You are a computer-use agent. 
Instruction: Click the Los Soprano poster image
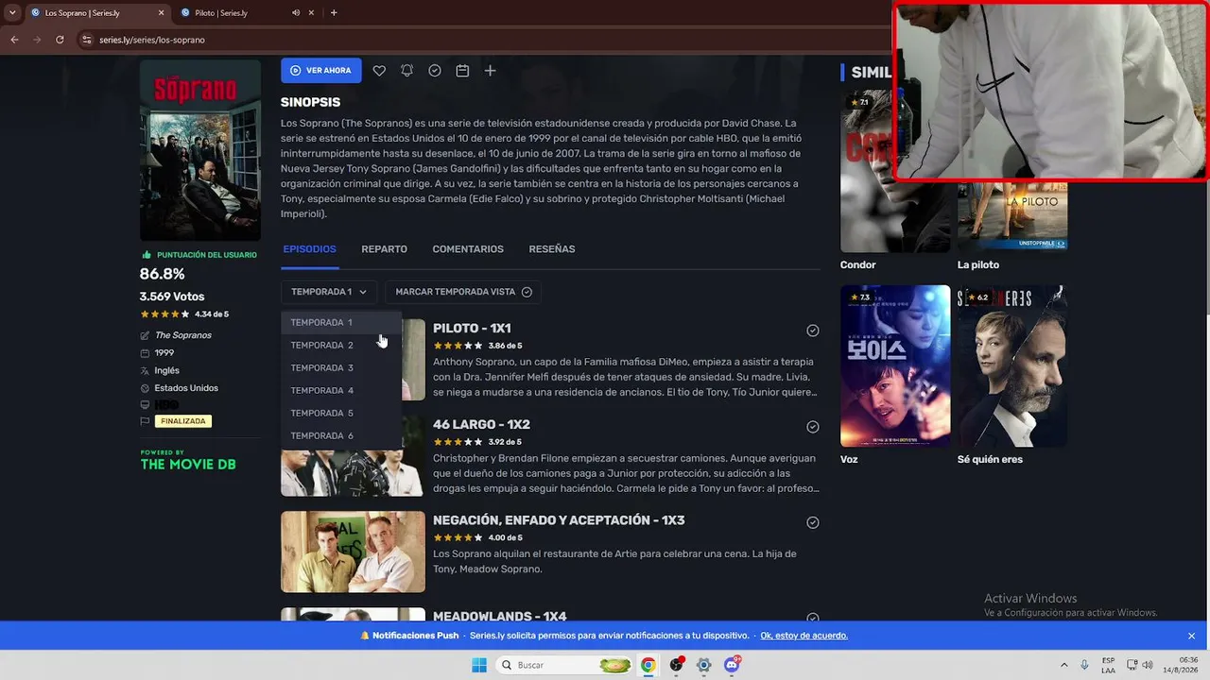tap(200, 151)
